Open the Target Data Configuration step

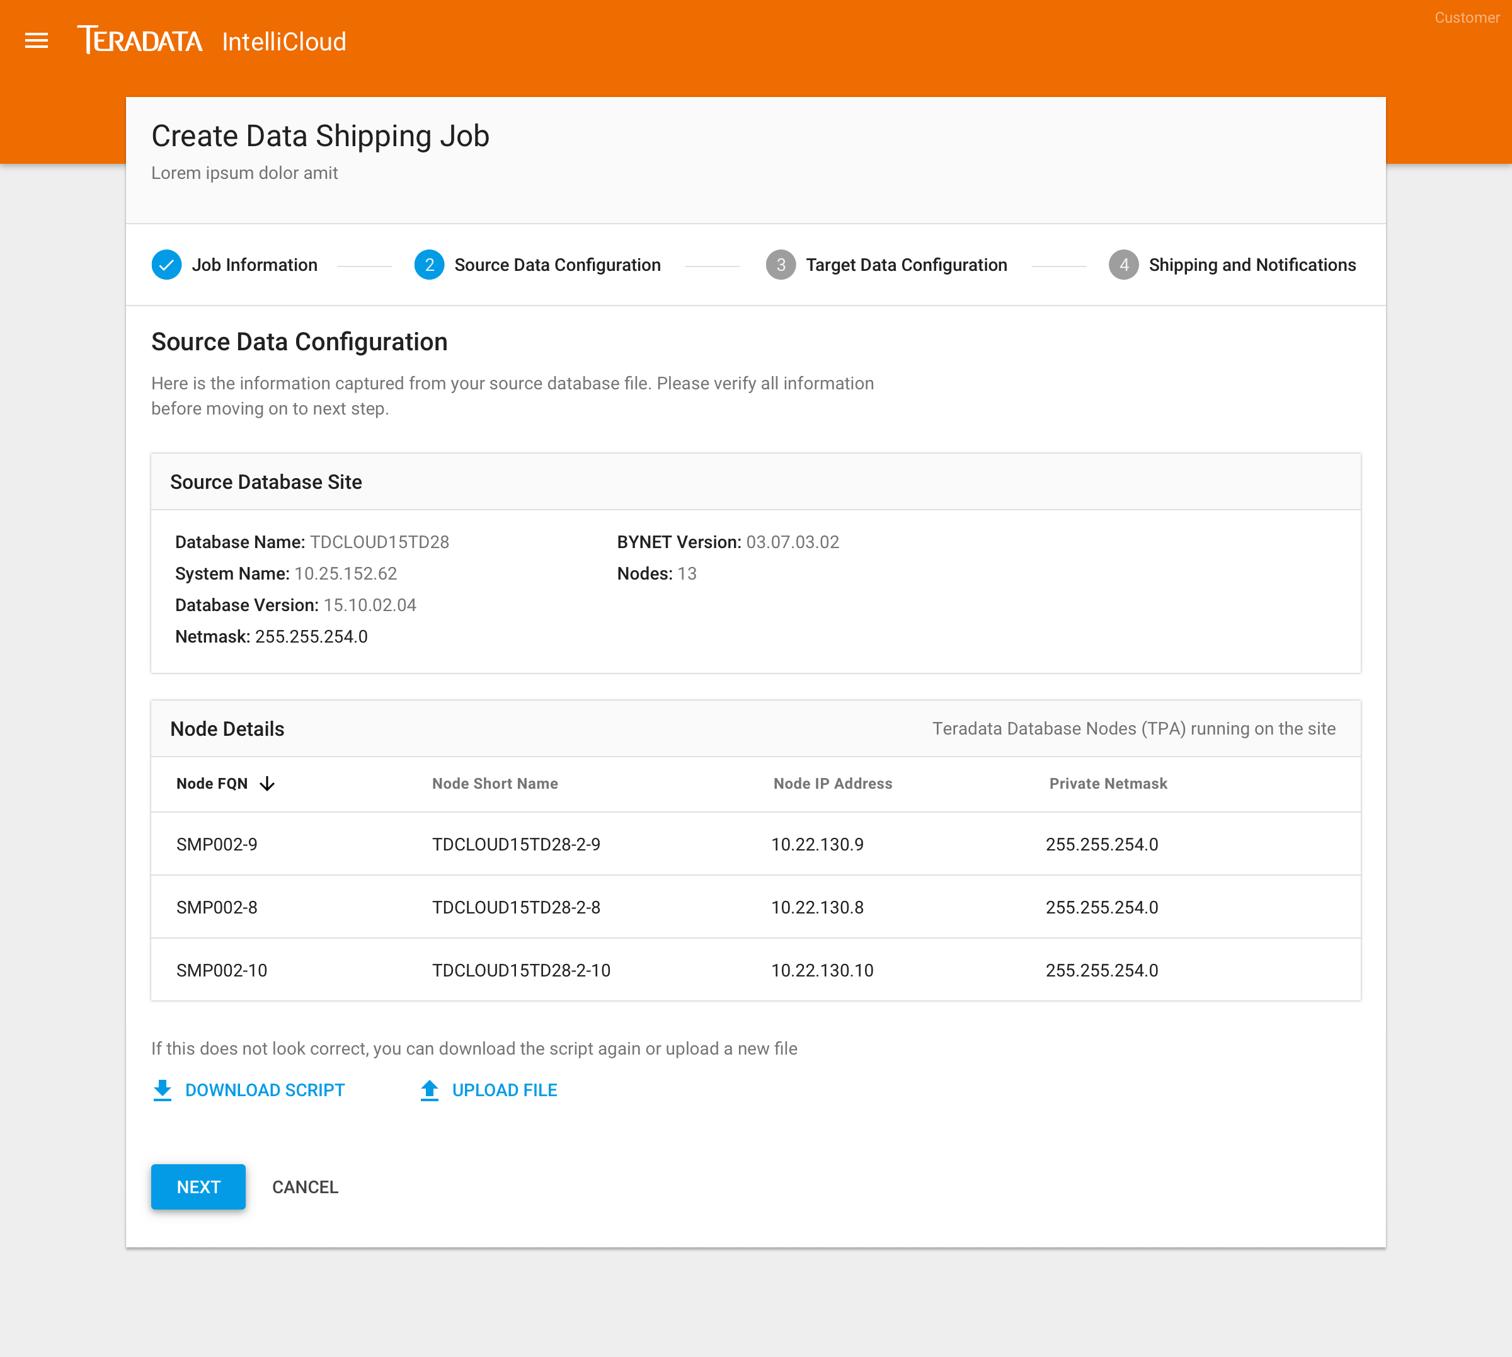pyautogui.click(x=907, y=265)
